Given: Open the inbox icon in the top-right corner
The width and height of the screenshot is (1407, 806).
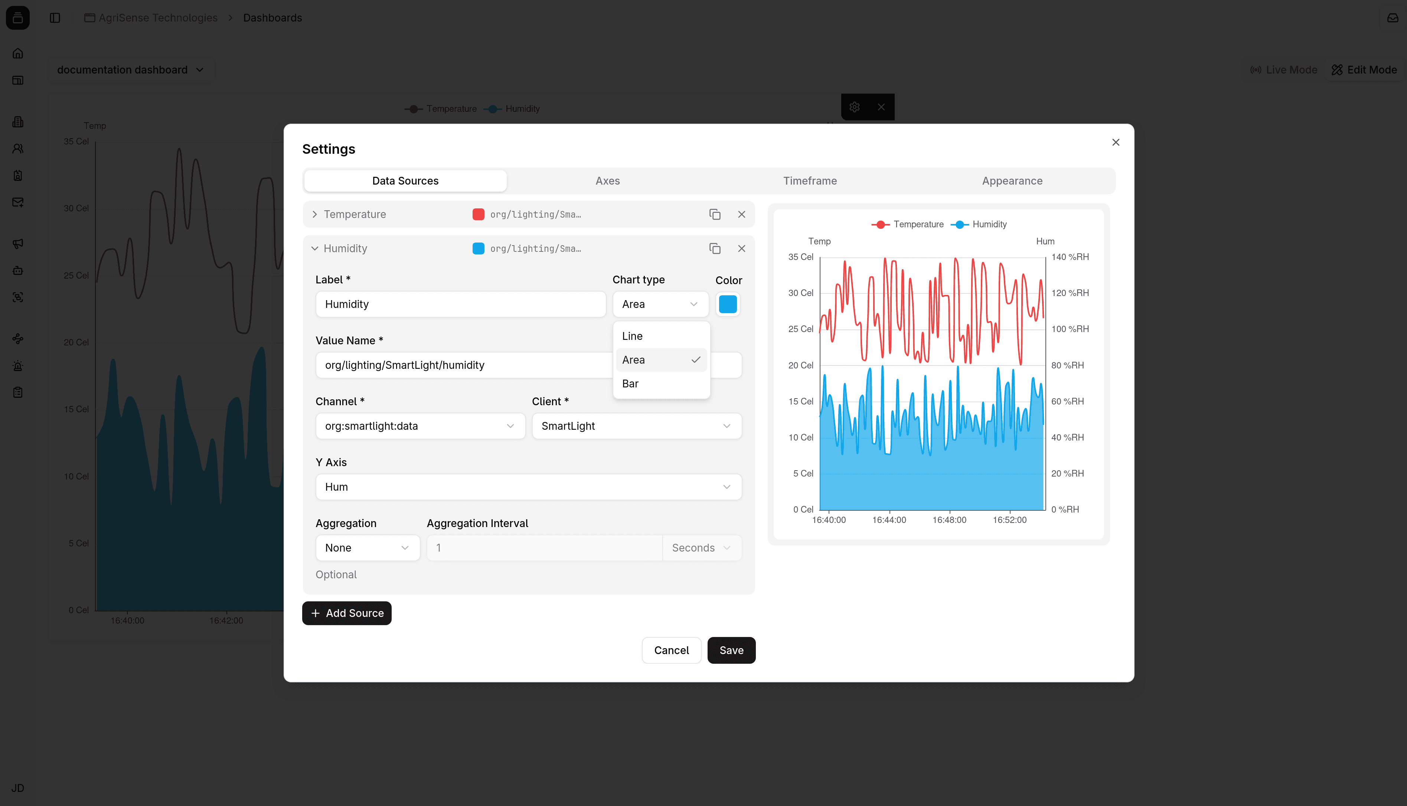Looking at the screenshot, I should click(1392, 17).
